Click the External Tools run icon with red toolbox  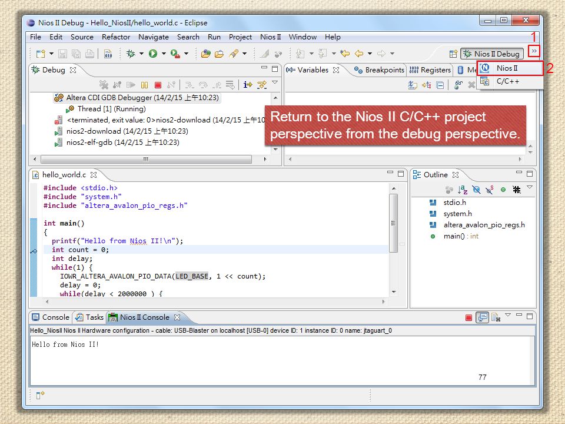click(x=175, y=54)
